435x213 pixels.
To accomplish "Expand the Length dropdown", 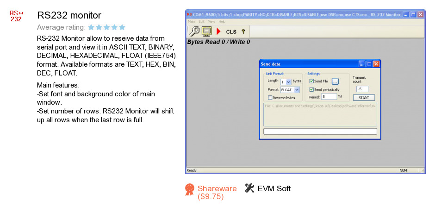I will (288, 81).
